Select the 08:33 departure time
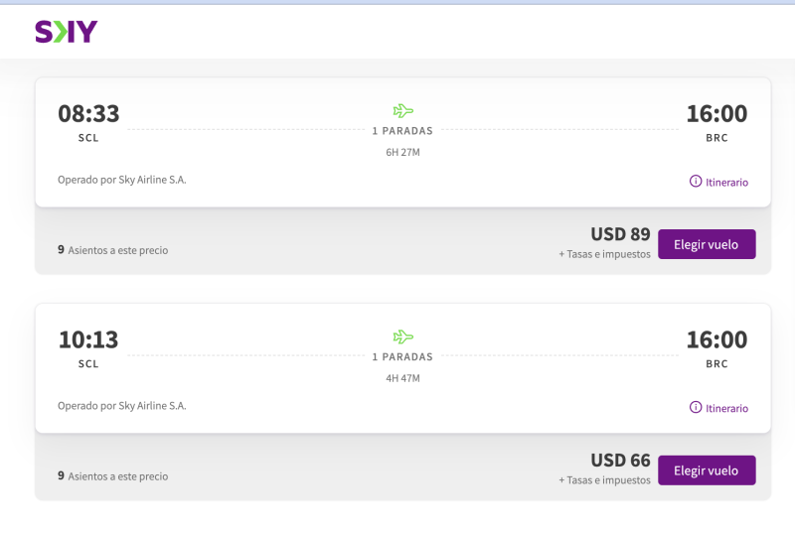795x534 pixels. [88, 114]
